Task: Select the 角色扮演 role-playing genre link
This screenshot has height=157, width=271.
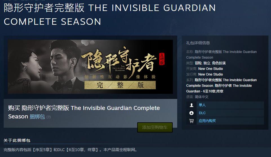Action: pyautogui.click(x=219, y=63)
